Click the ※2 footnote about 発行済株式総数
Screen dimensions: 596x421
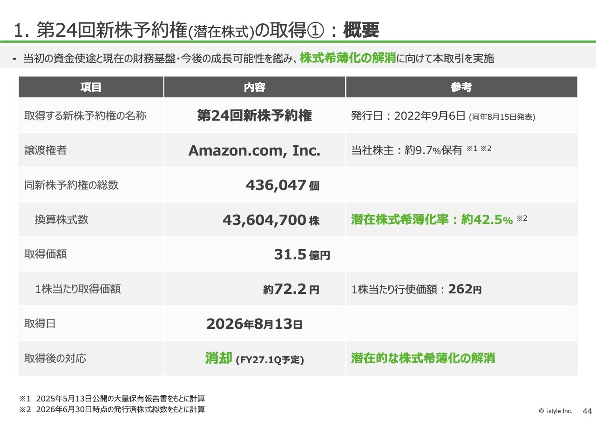pos(112,409)
